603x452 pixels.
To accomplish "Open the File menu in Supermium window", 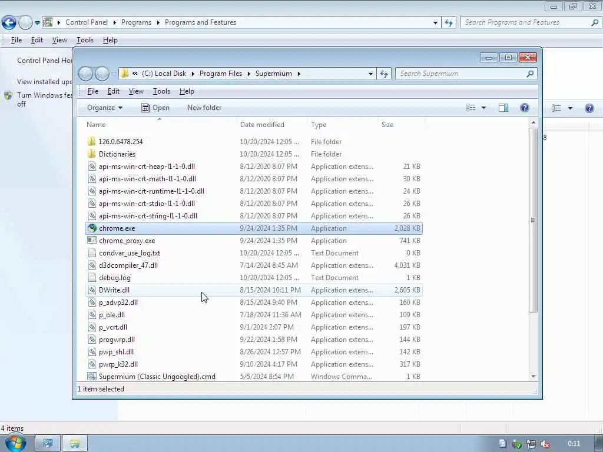I will coord(92,91).
